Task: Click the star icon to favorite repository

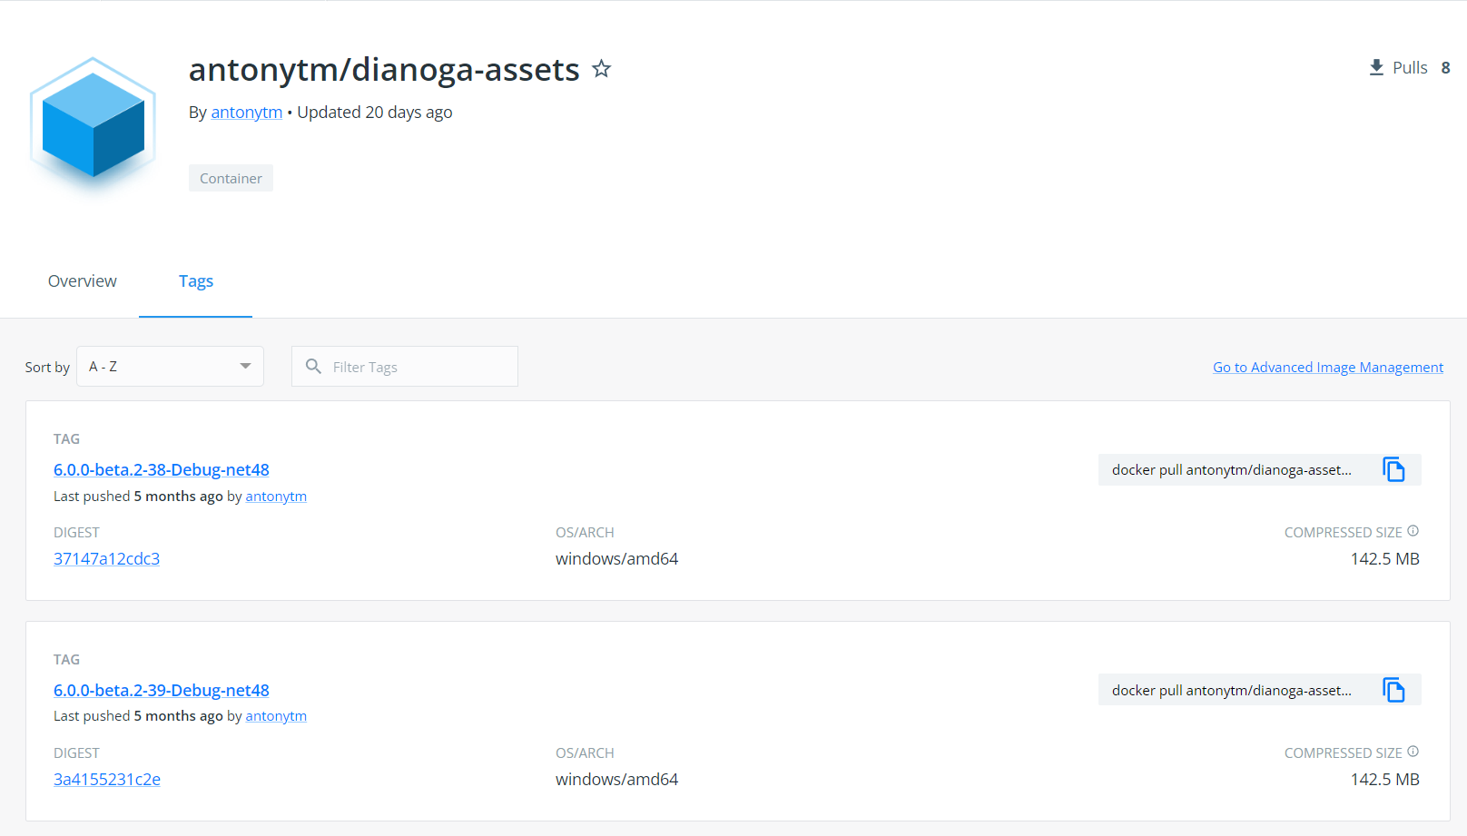Action: point(601,69)
